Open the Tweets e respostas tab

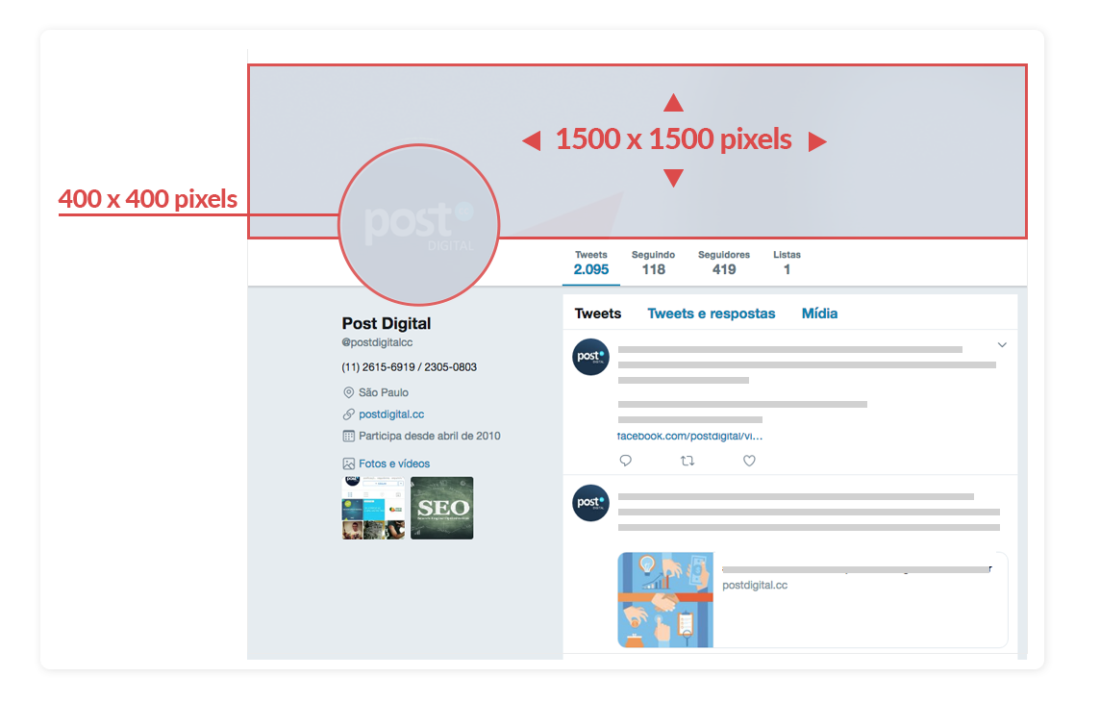click(712, 313)
